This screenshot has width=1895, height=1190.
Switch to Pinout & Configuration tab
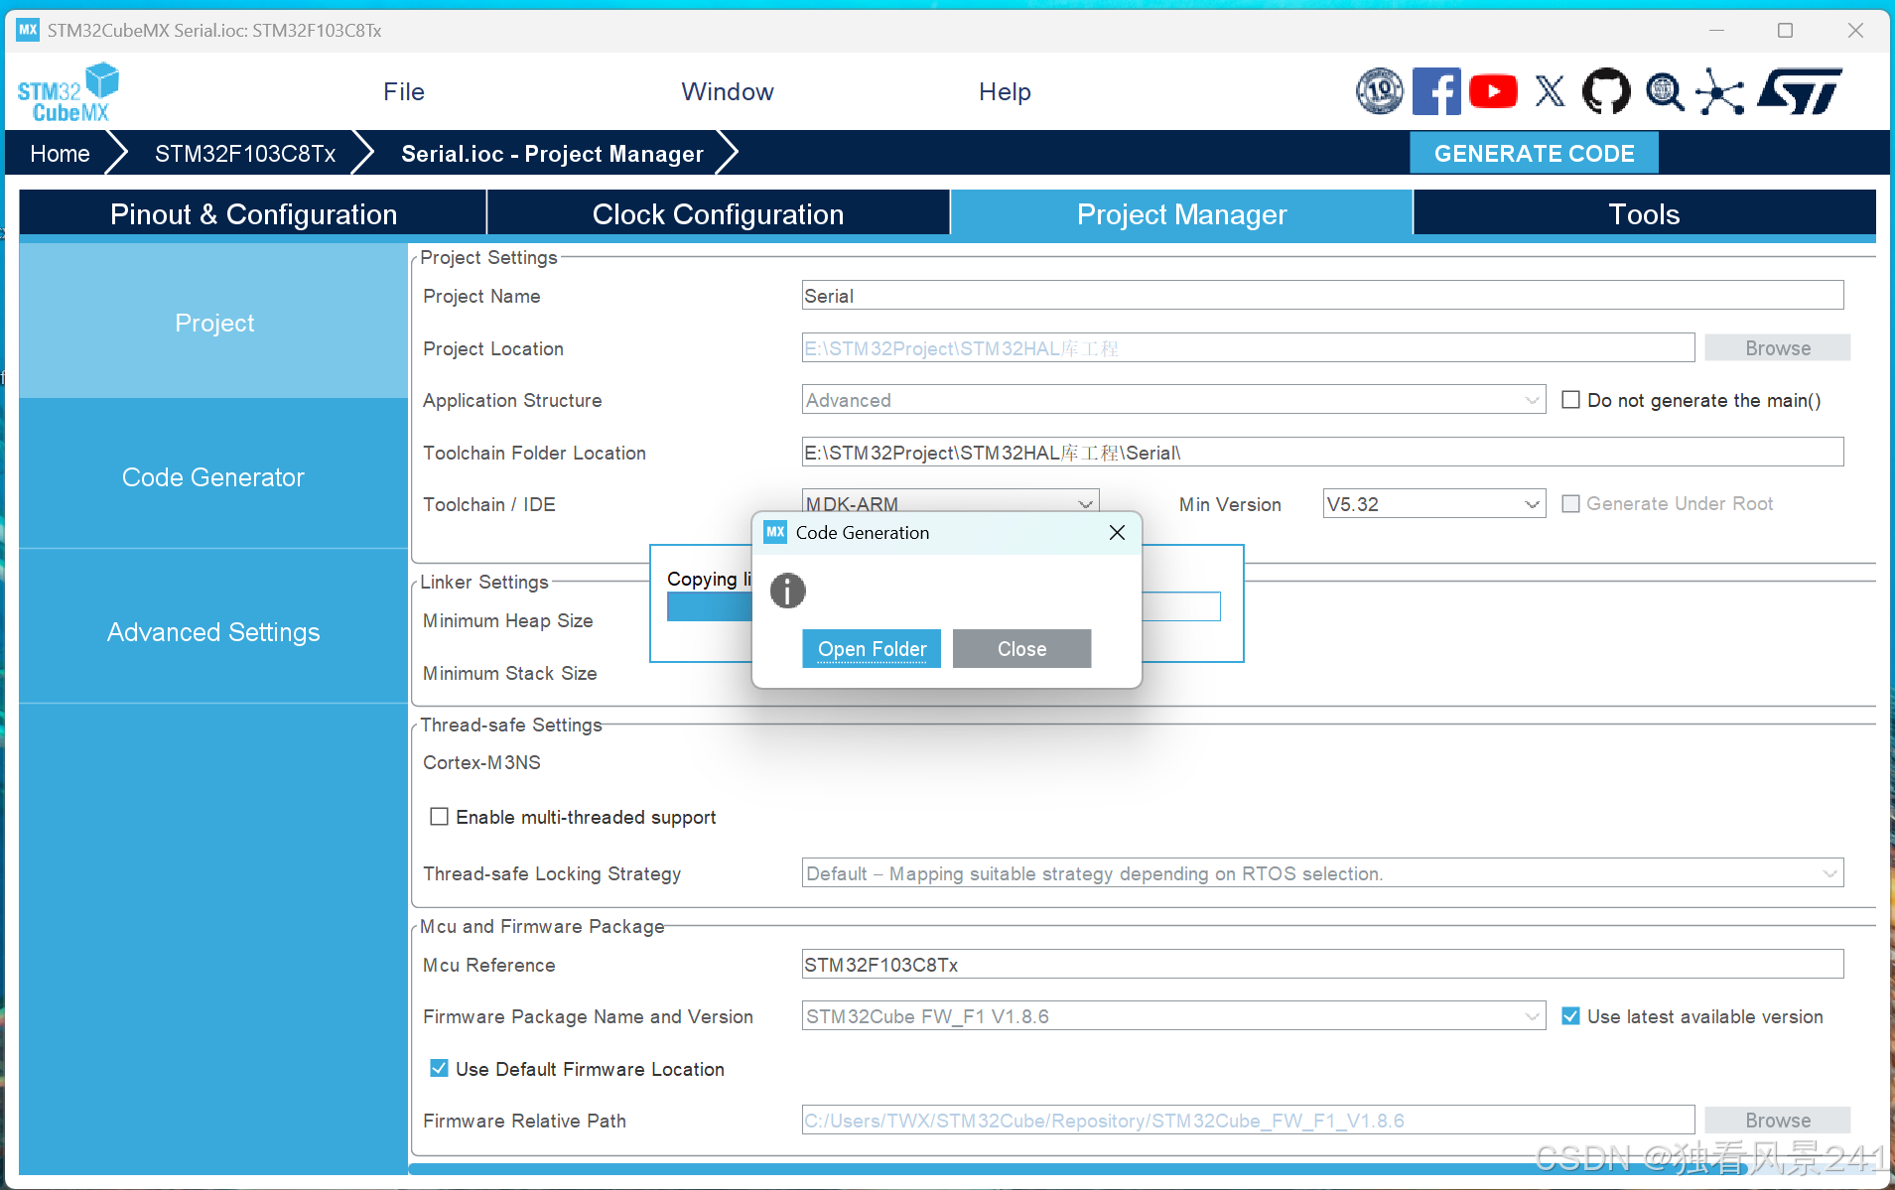tap(253, 213)
